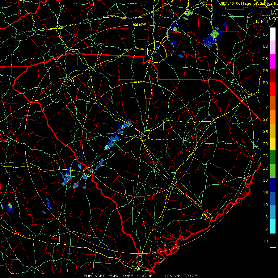Click the medium blue swatch between 10 and 14

point(273,199)
